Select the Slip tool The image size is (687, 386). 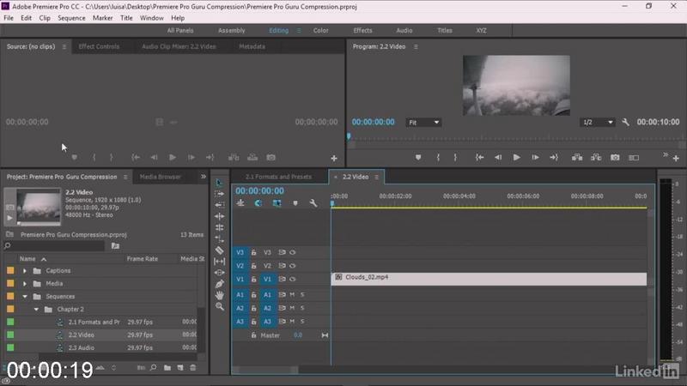220,262
